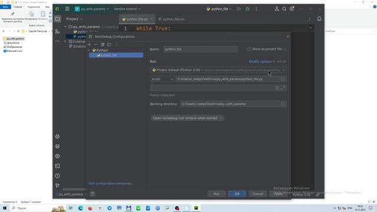Open the Python Packages tool window
Viewport: 377px width, 212px height.
(58, 147)
